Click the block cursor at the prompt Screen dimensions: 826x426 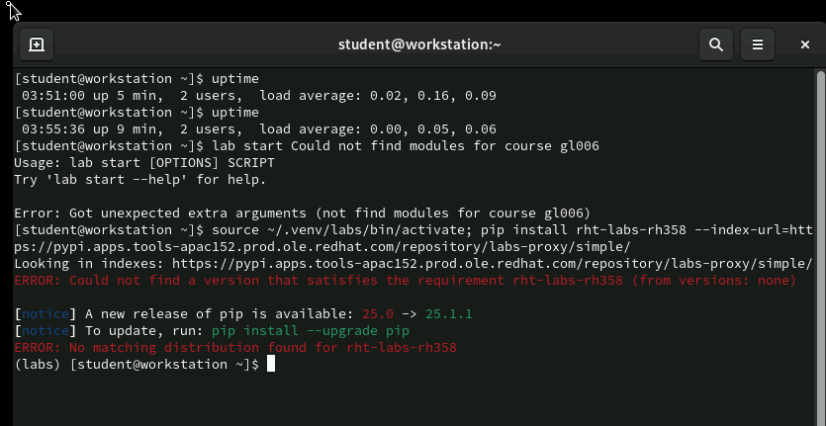pyautogui.click(x=271, y=365)
